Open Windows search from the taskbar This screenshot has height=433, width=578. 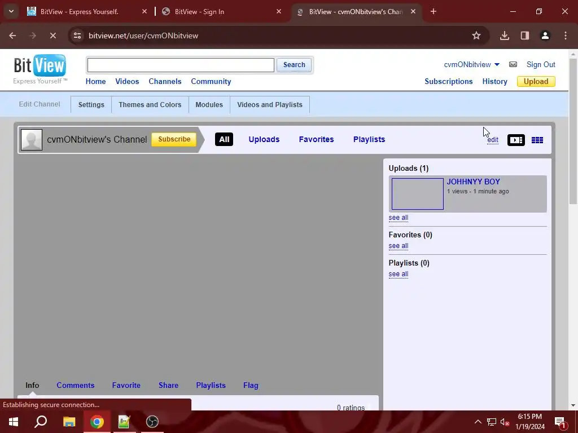pyautogui.click(x=41, y=422)
